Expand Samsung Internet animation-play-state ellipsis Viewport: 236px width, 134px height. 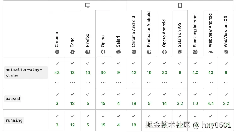click(195, 81)
